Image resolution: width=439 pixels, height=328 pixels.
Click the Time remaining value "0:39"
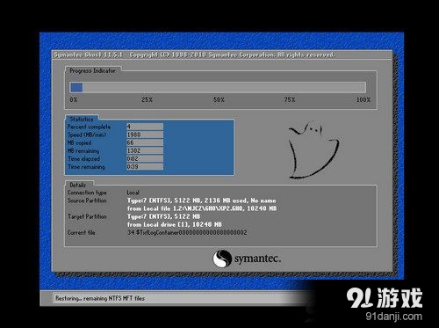145,166
